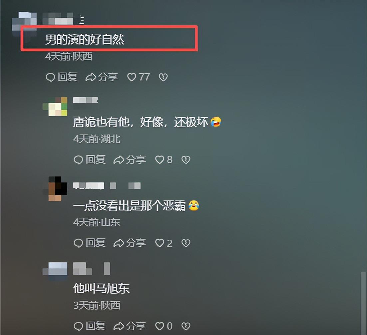Dislike the 他叫马旭东 comment

click(x=186, y=326)
